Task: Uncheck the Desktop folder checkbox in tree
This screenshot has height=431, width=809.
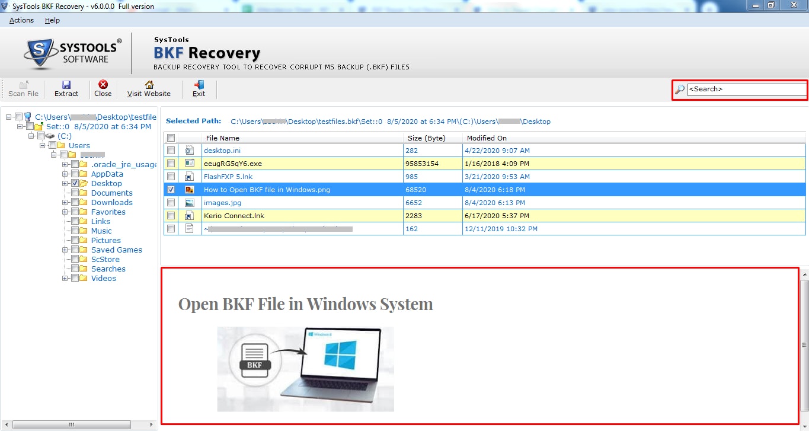Action: pos(75,183)
